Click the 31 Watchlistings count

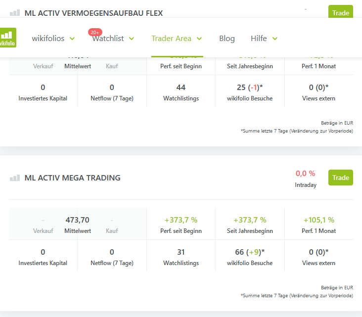pyautogui.click(x=181, y=252)
